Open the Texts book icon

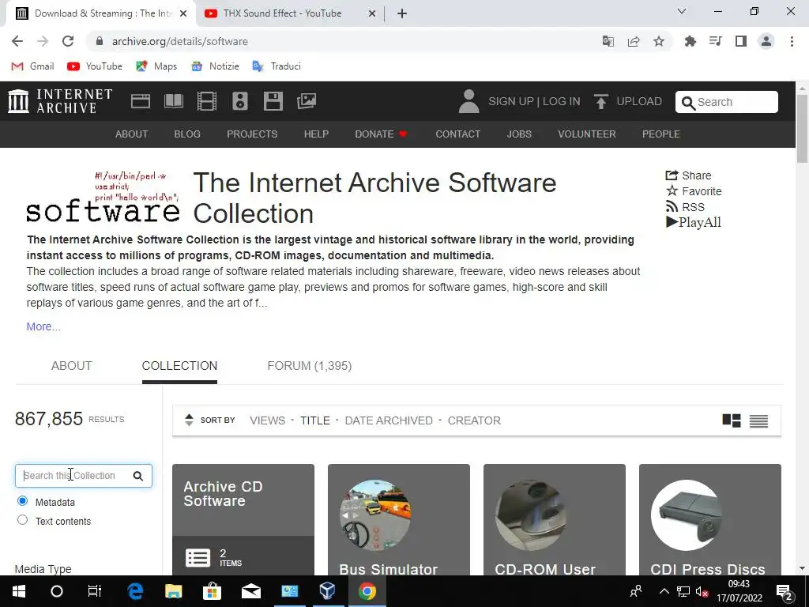pyautogui.click(x=174, y=101)
